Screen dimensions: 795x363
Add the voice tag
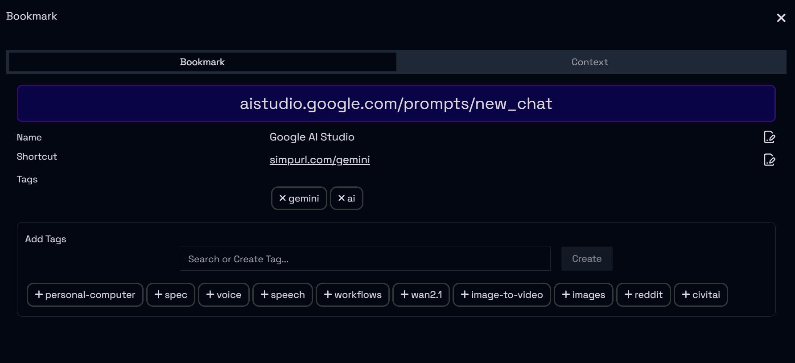224,295
